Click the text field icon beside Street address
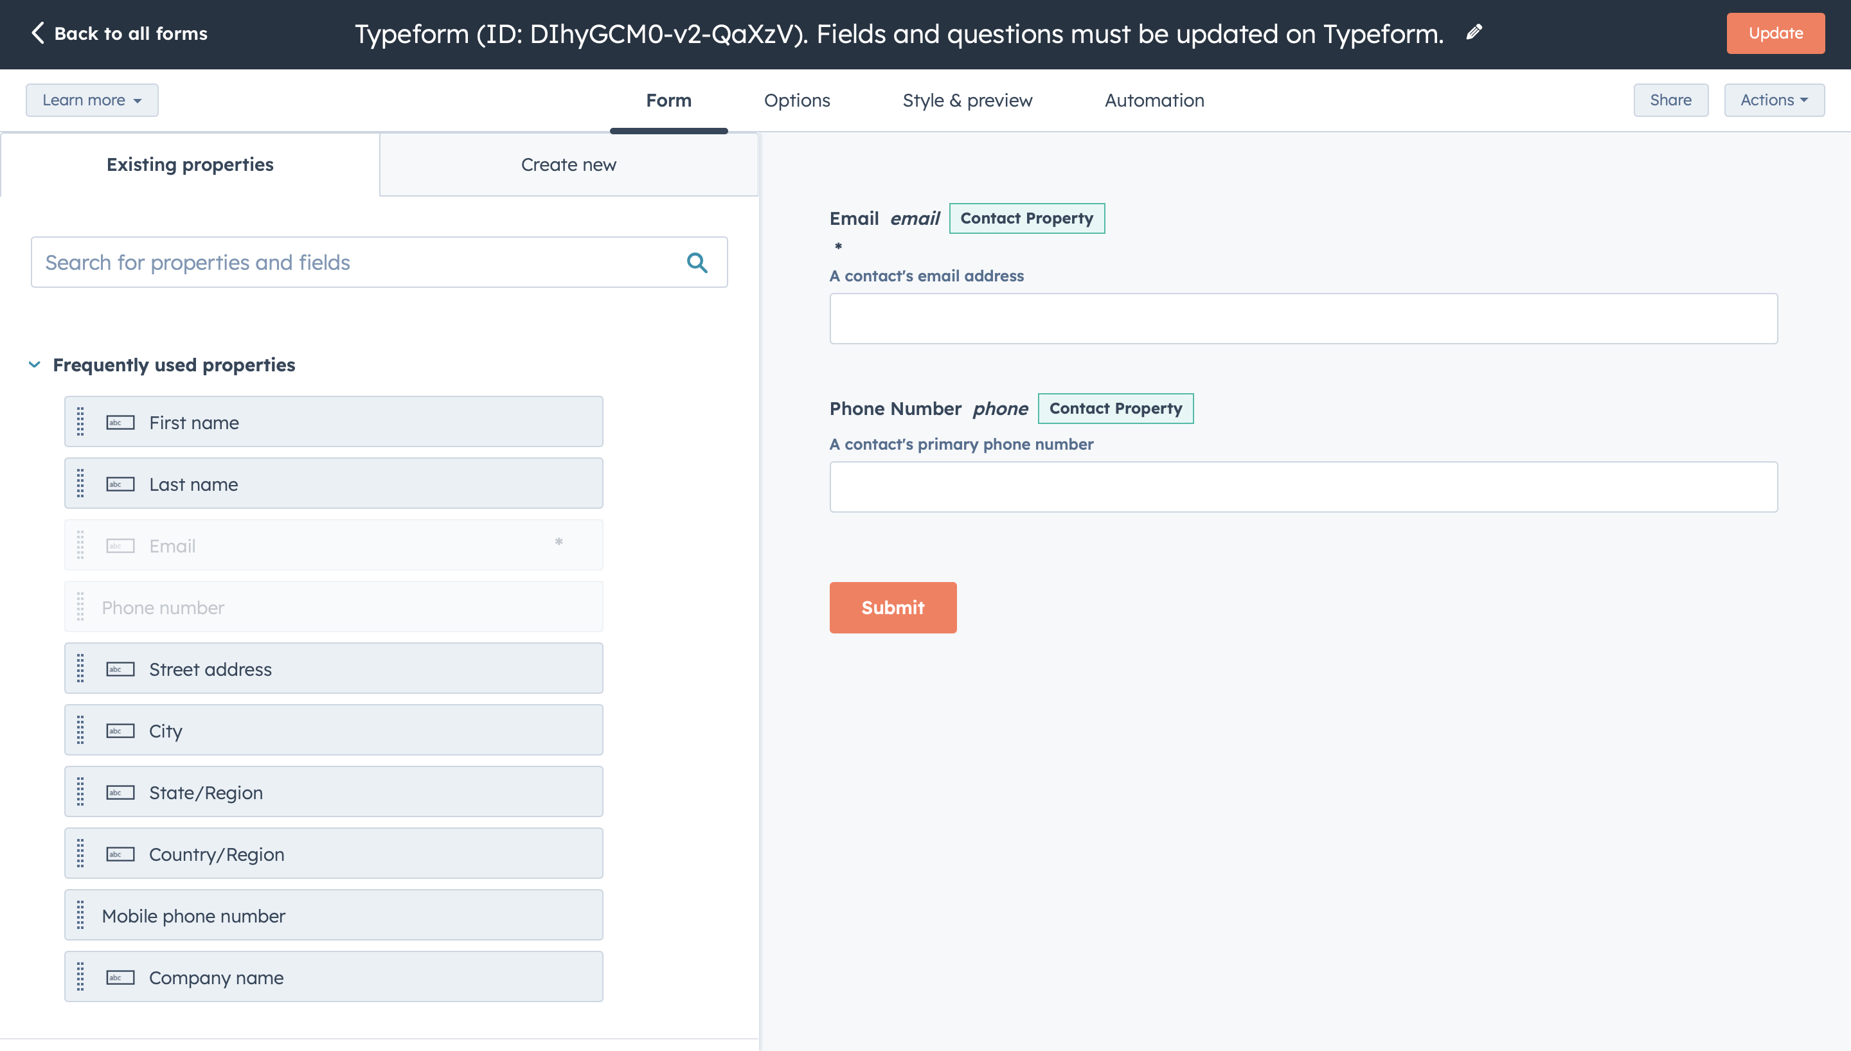The width and height of the screenshot is (1851, 1051). [x=121, y=669]
